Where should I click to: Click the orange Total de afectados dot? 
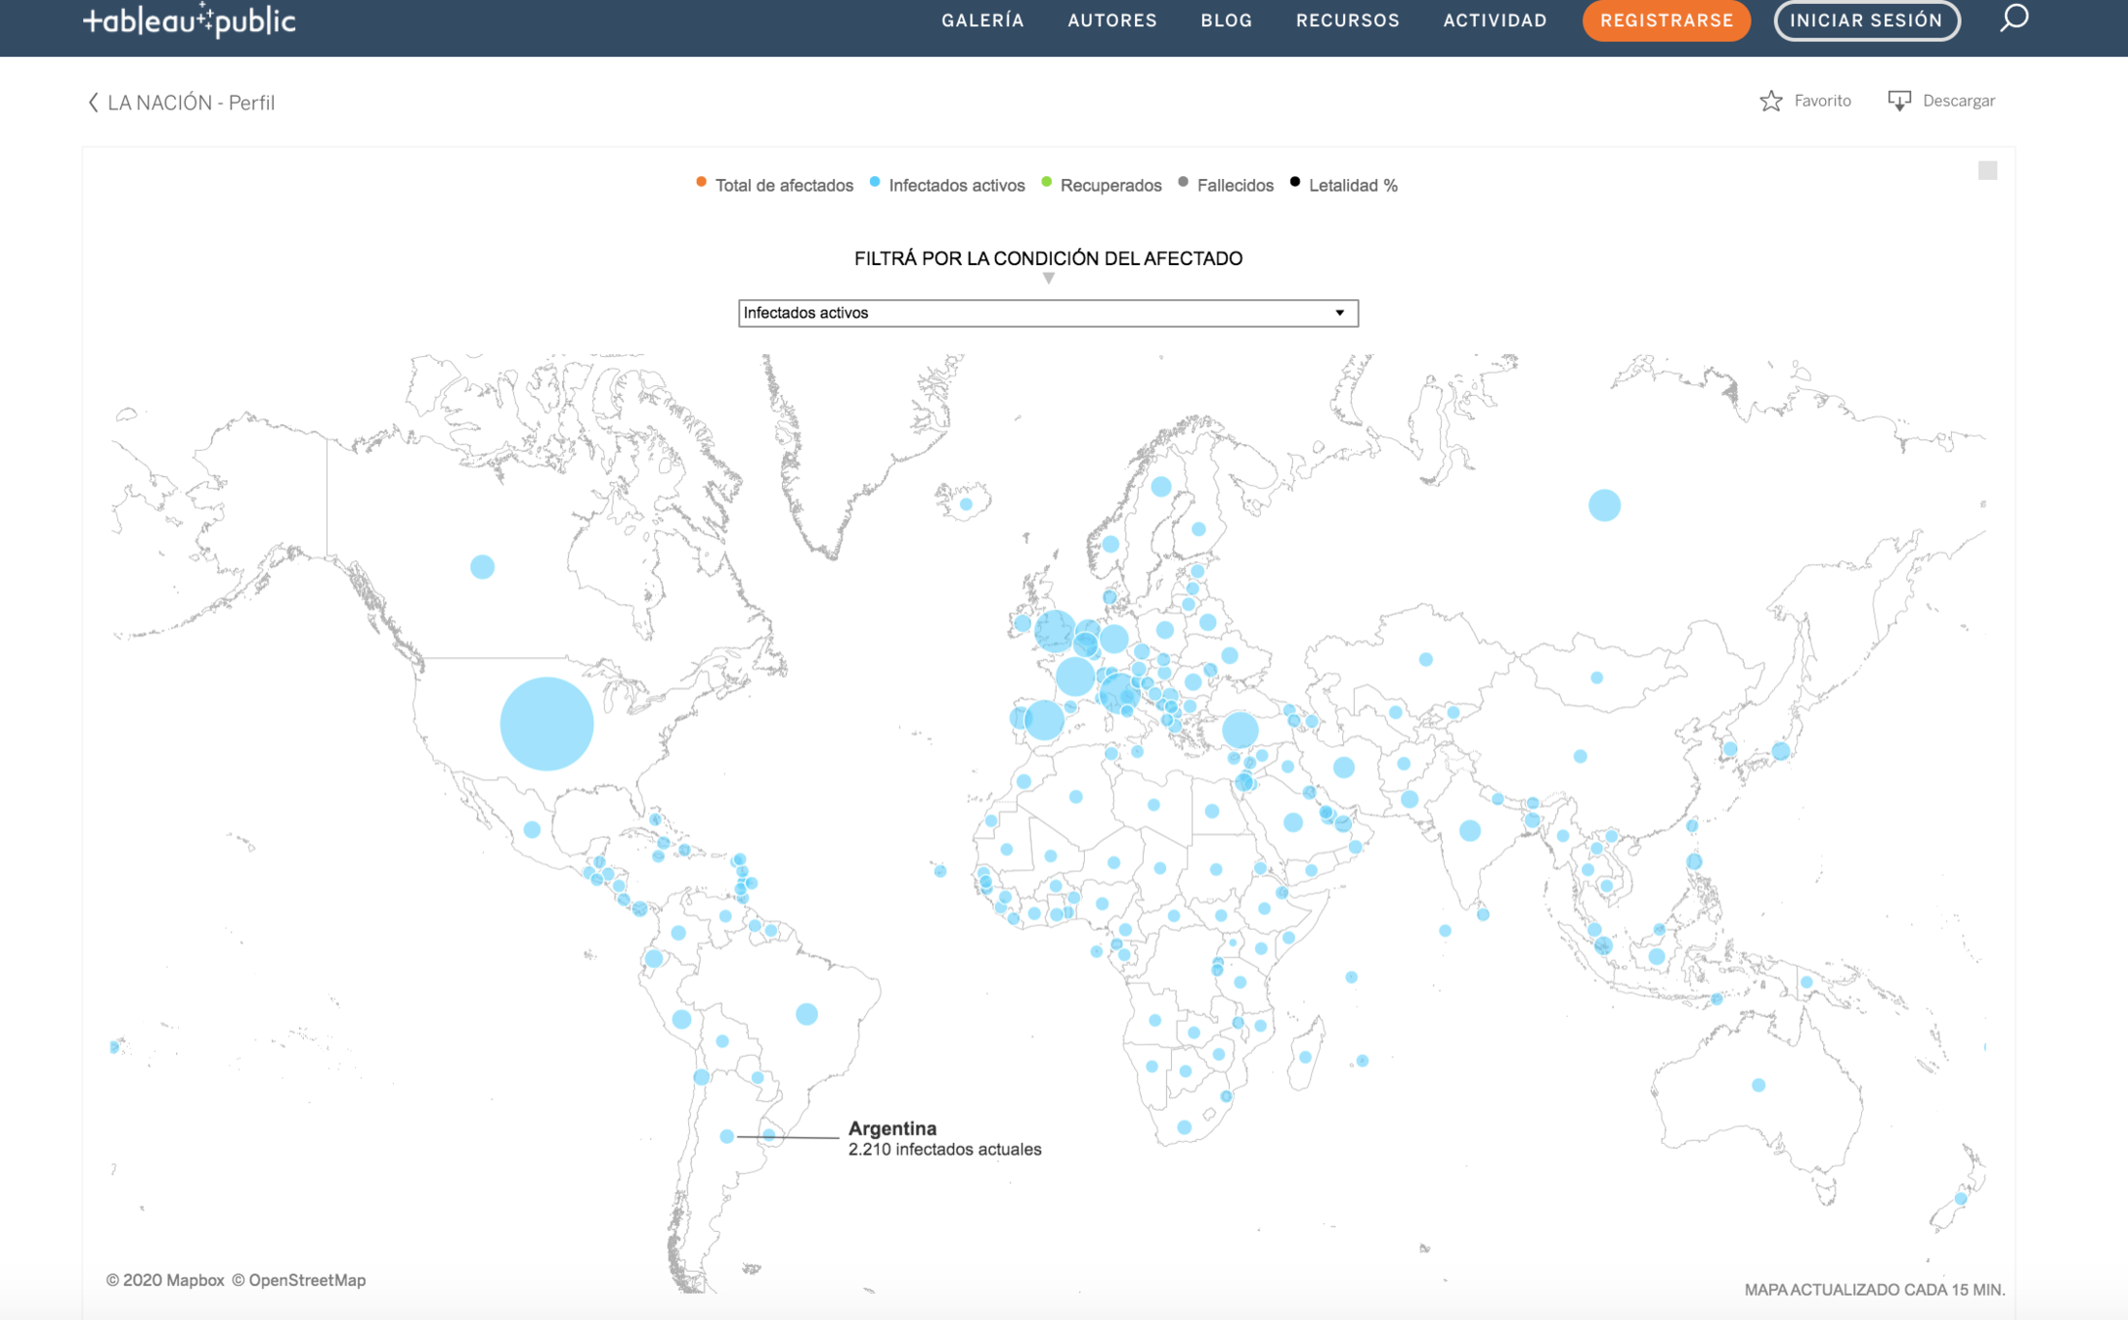click(701, 182)
